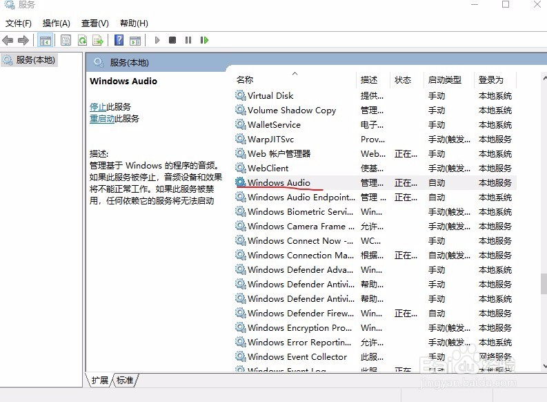Sort by the 启动类型 column header
This screenshot has width=547, height=402.
point(449,80)
